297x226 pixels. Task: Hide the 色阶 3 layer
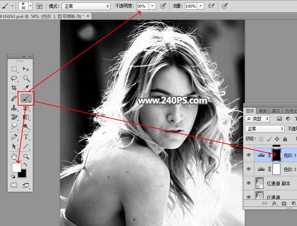coord(248,155)
